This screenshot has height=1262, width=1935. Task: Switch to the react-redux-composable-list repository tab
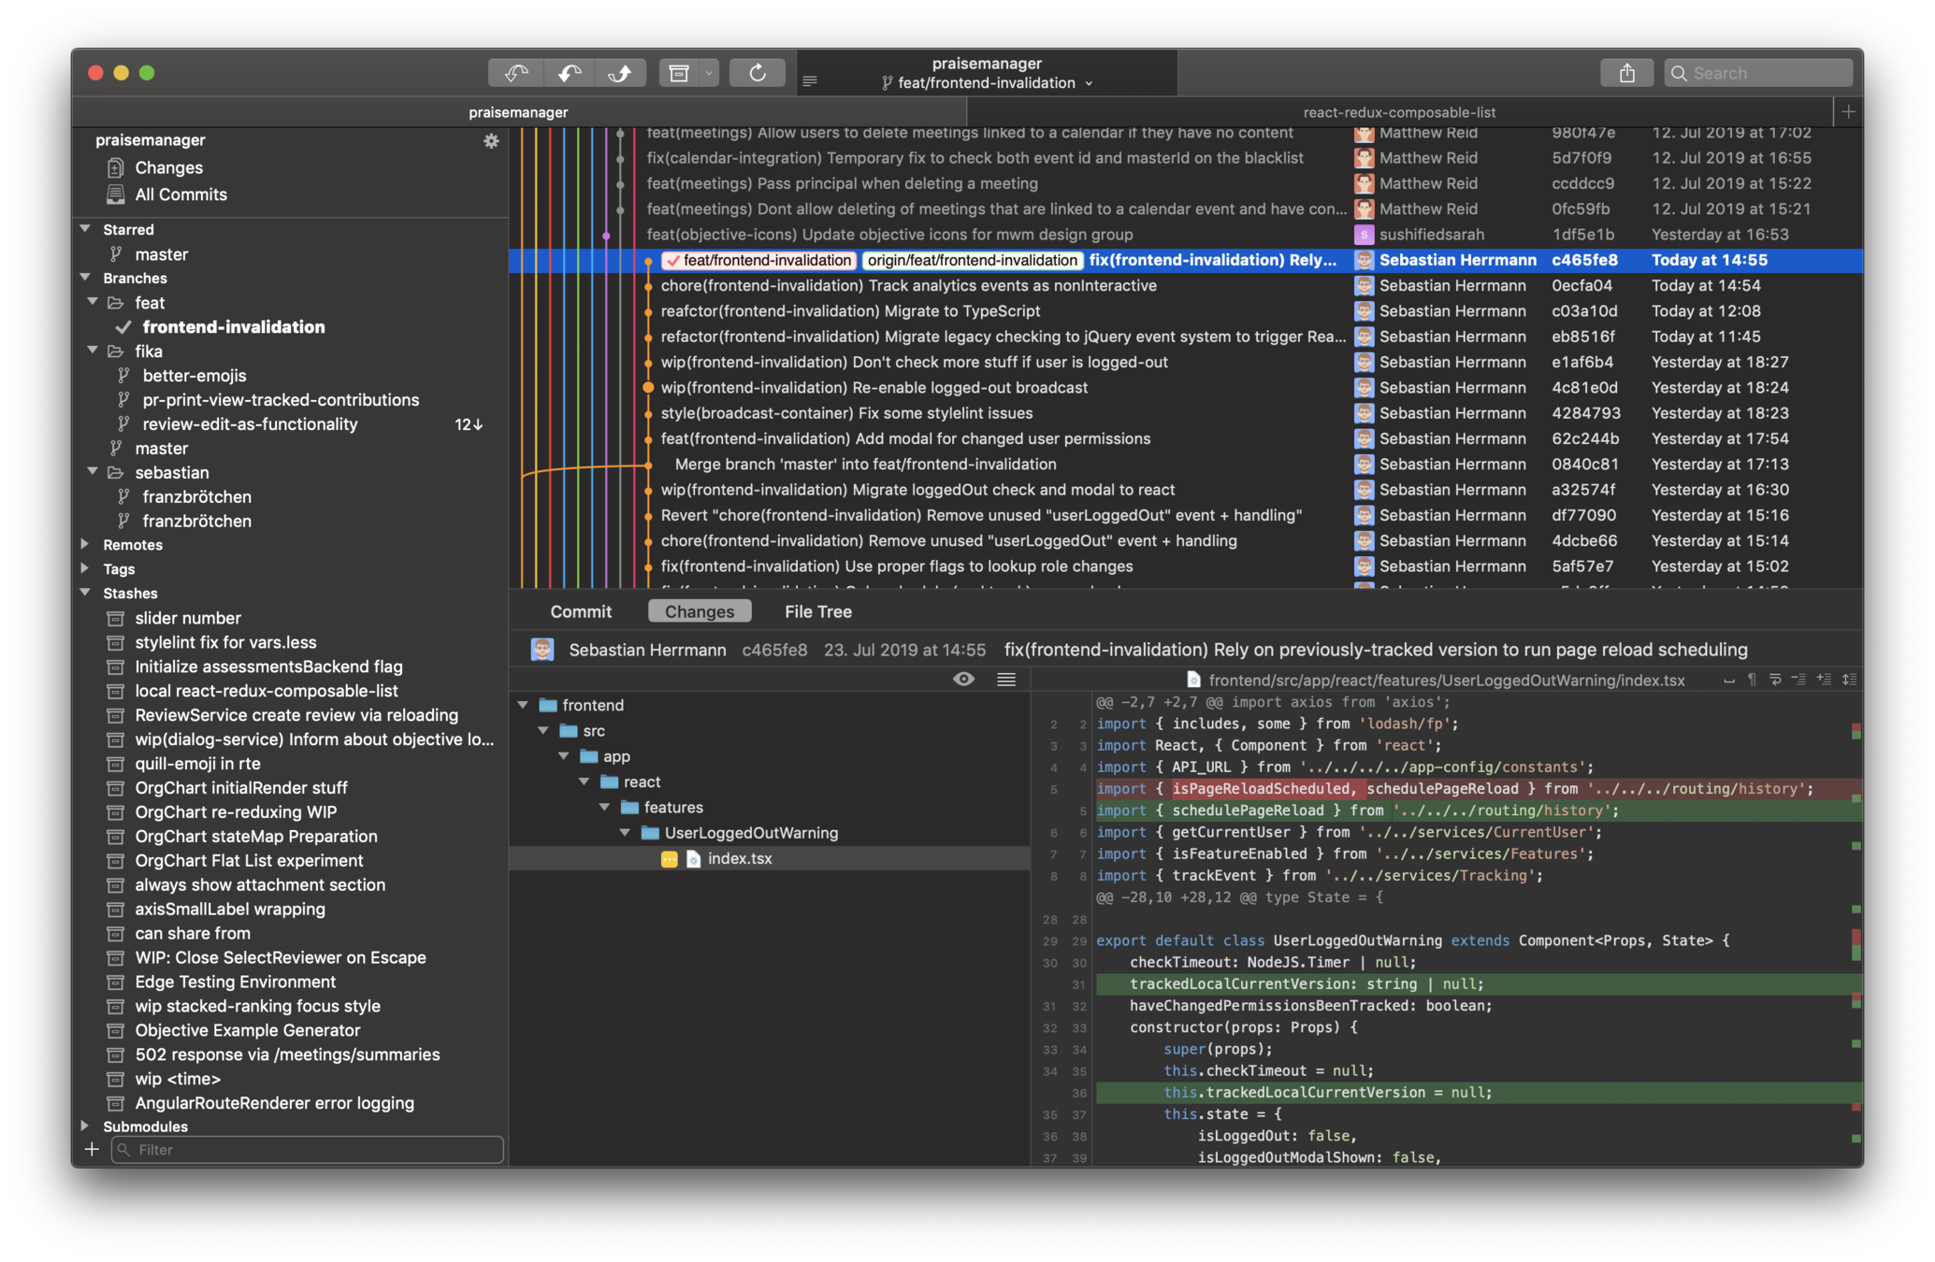pyautogui.click(x=1399, y=112)
